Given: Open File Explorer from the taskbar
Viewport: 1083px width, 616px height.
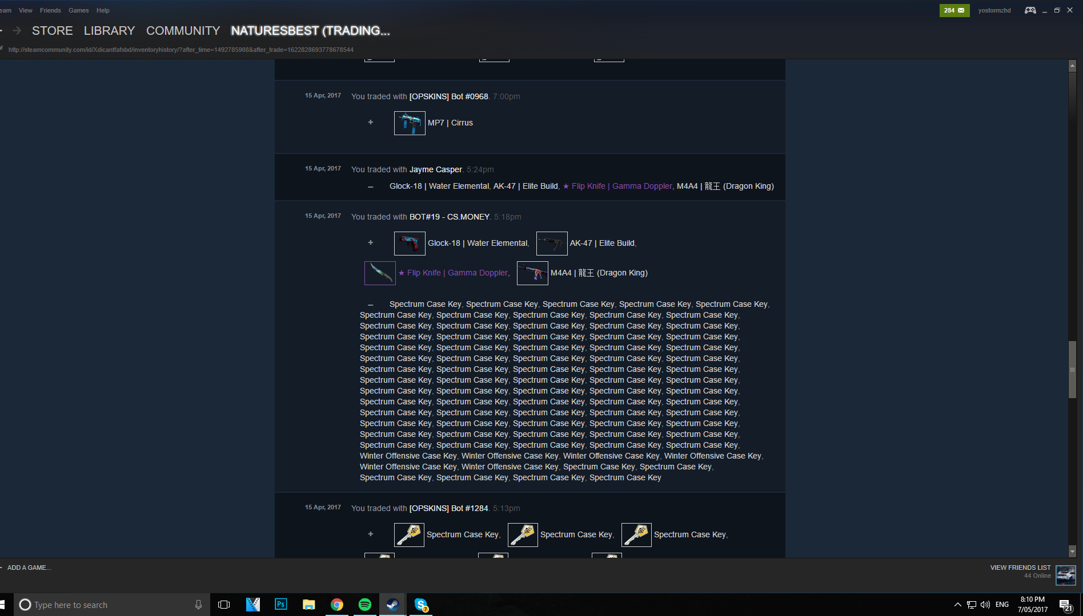Looking at the screenshot, I should coord(309,605).
